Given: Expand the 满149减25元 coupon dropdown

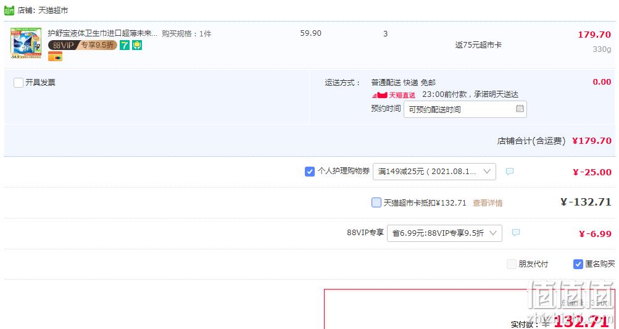Looking at the screenshot, I should [x=434, y=172].
